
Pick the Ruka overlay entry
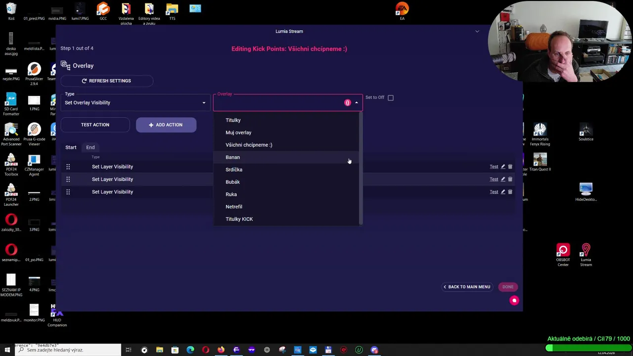tap(287, 194)
